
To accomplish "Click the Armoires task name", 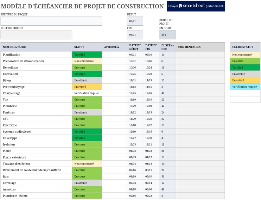I will click(x=9, y=189).
